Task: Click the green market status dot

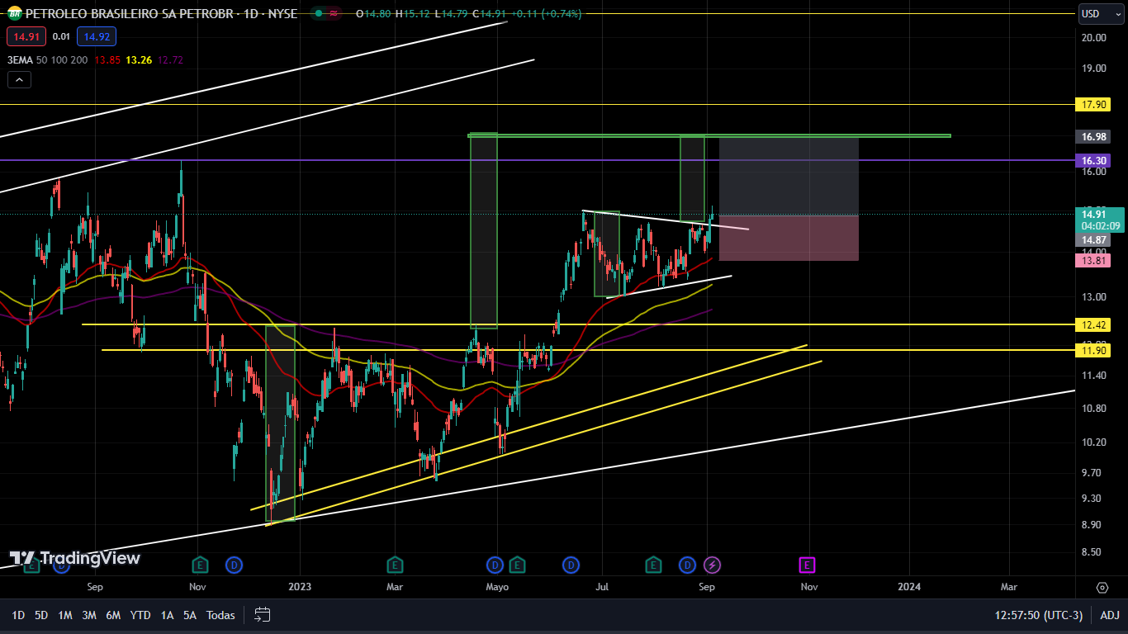Action: 317,14
